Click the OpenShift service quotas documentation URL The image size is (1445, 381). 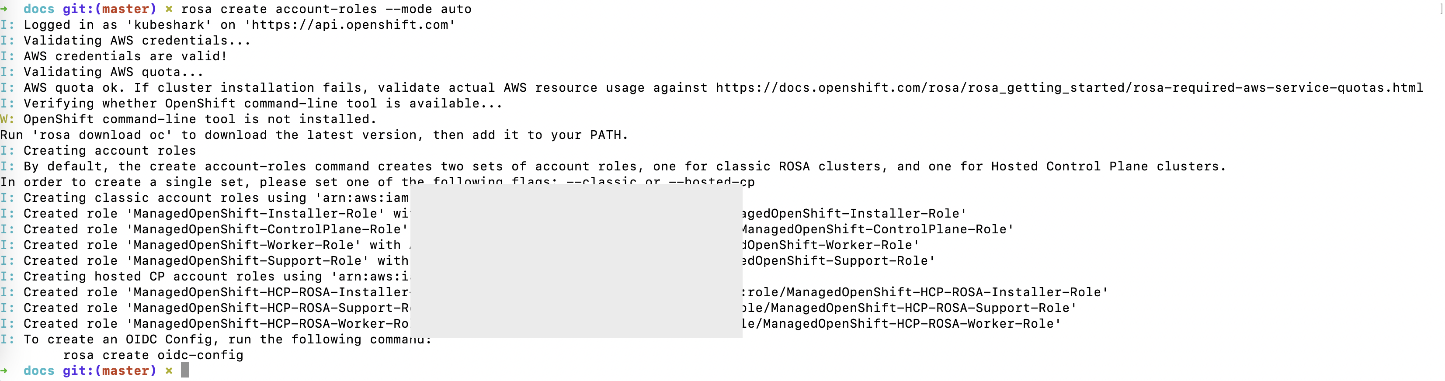click(x=1069, y=87)
